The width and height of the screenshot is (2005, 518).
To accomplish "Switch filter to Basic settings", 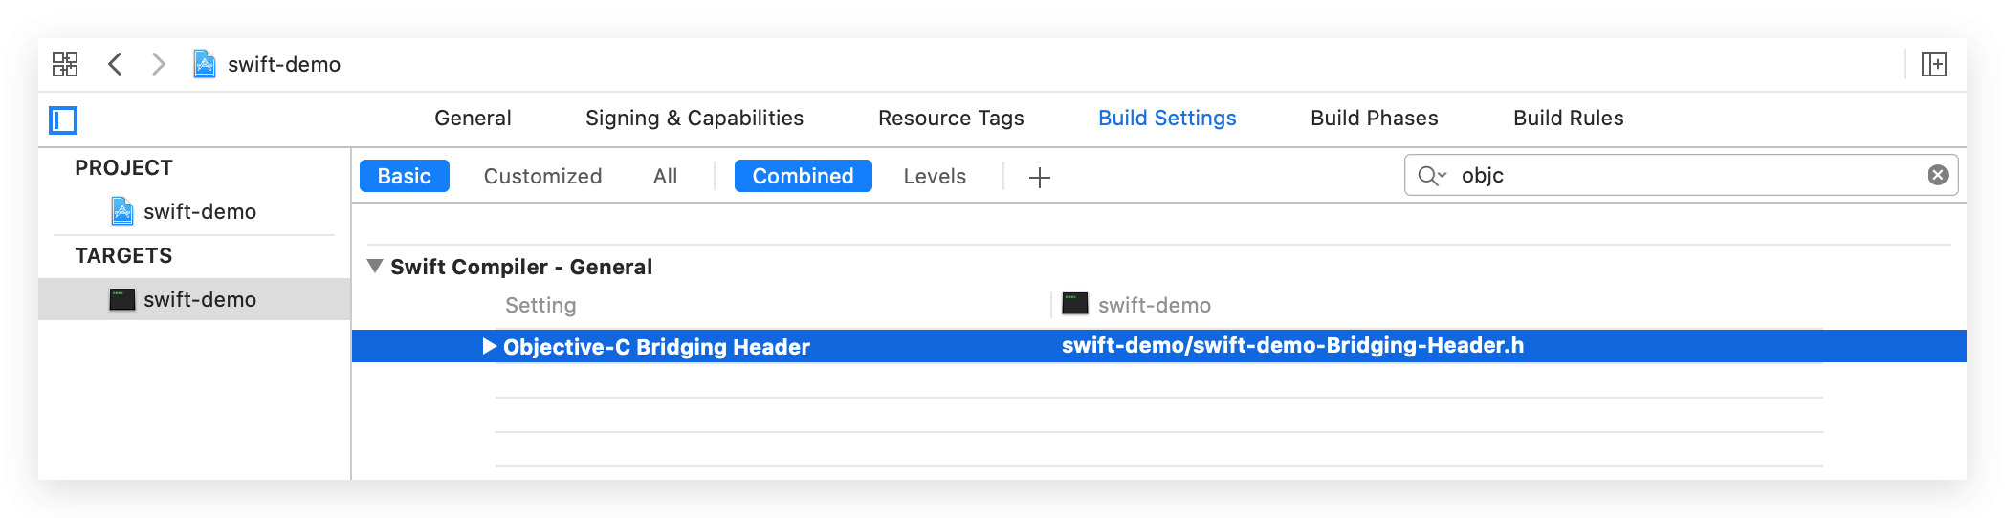I will click(405, 176).
